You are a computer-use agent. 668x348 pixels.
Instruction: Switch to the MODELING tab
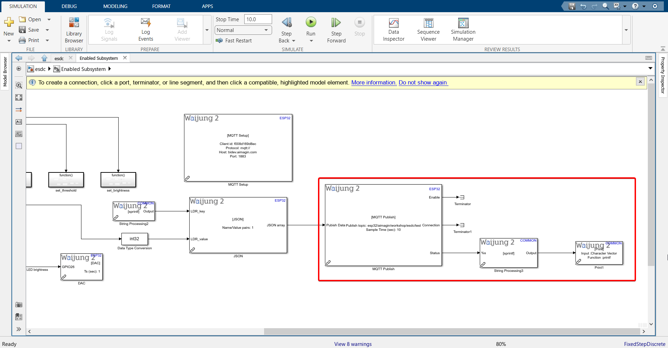(115, 6)
